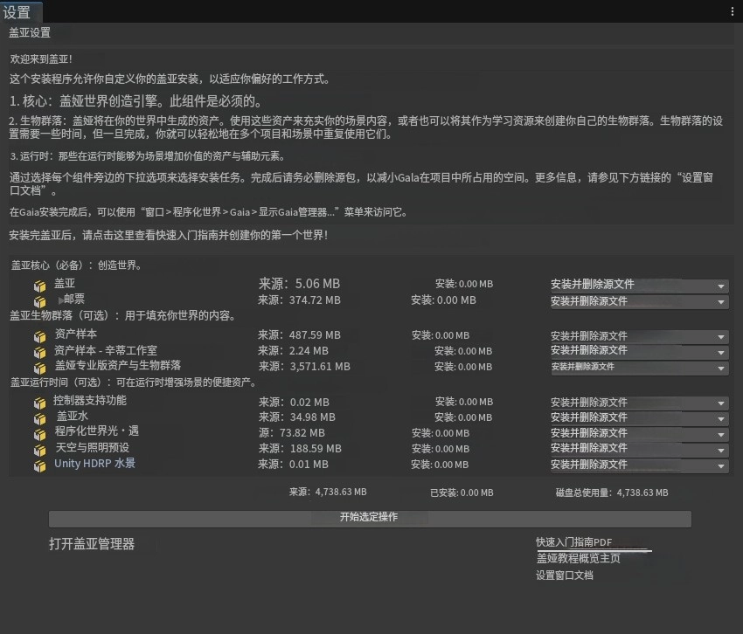743x634 pixels.
Task: Click package icon beside 程序化世界光・遇
Action: tap(40, 434)
